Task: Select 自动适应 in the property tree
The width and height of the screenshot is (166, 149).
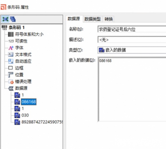Action: point(23,61)
